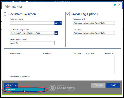Click the empty file grid area
This screenshot has width=124, height=98.
62,65
